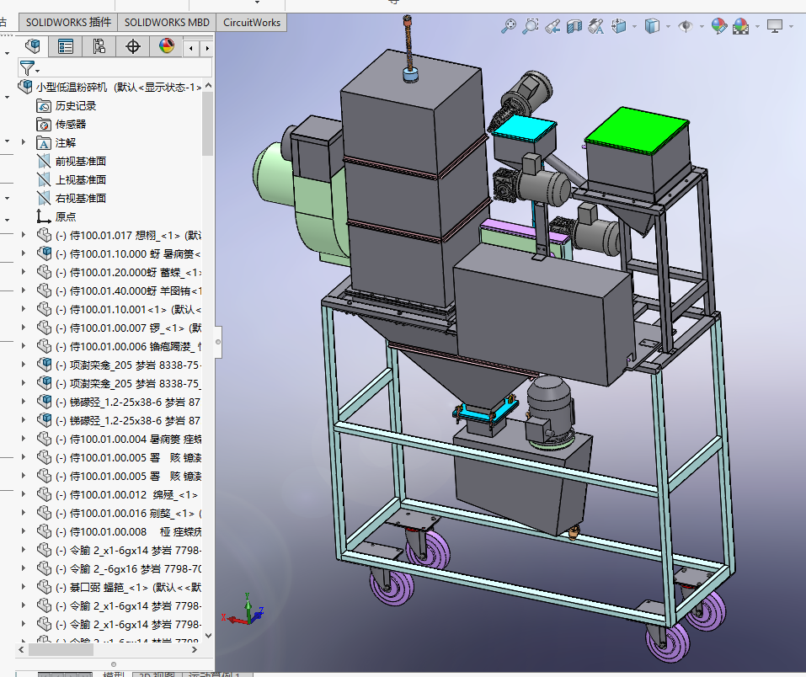Open the DimXpertManager crosshair tab

click(x=132, y=47)
